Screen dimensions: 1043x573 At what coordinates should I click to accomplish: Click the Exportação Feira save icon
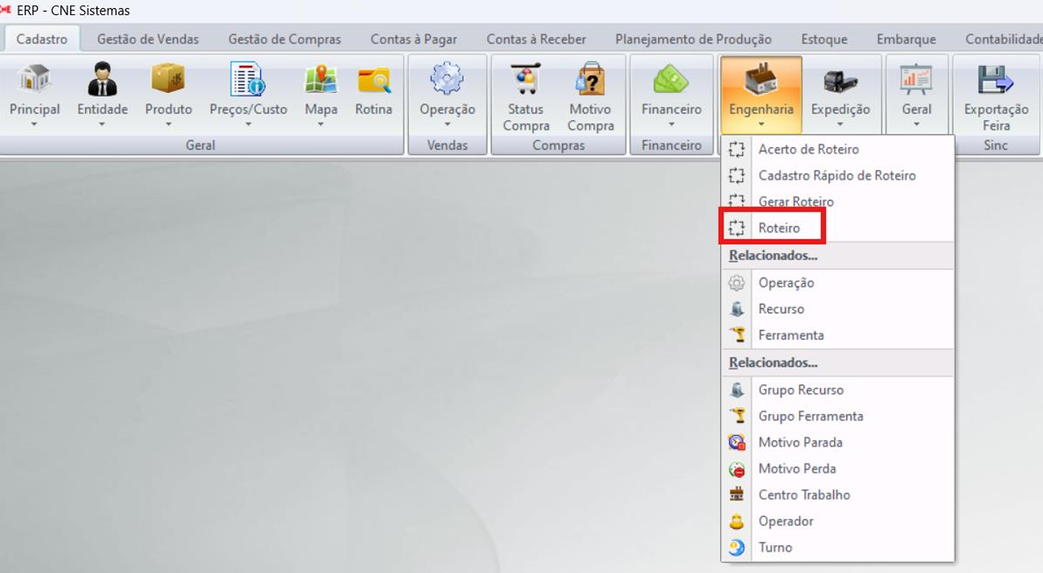click(995, 79)
